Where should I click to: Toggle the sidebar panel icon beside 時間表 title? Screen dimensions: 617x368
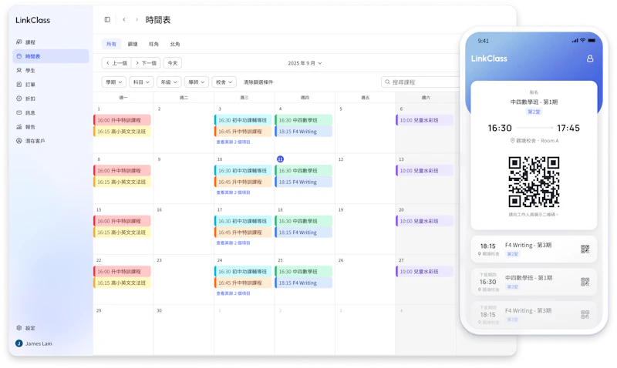click(107, 20)
